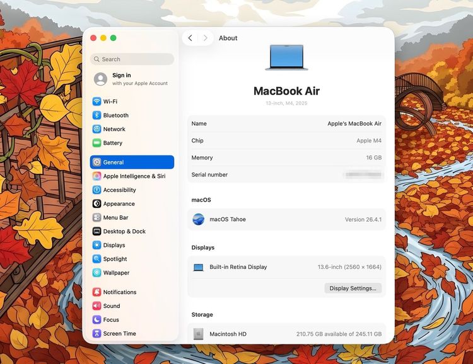Click the Accessibility icon
The width and height of the screenshot is (473, 364).
(x=96, y=190)
